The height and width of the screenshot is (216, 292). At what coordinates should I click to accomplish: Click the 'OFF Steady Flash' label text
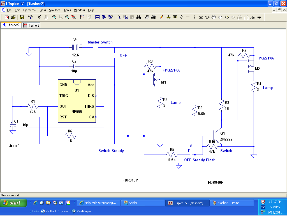click(200, 160)
